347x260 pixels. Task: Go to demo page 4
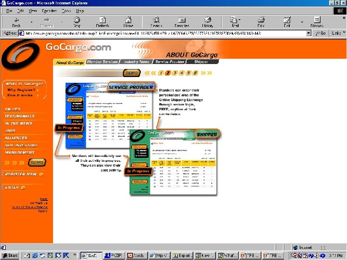coord(182,73)
